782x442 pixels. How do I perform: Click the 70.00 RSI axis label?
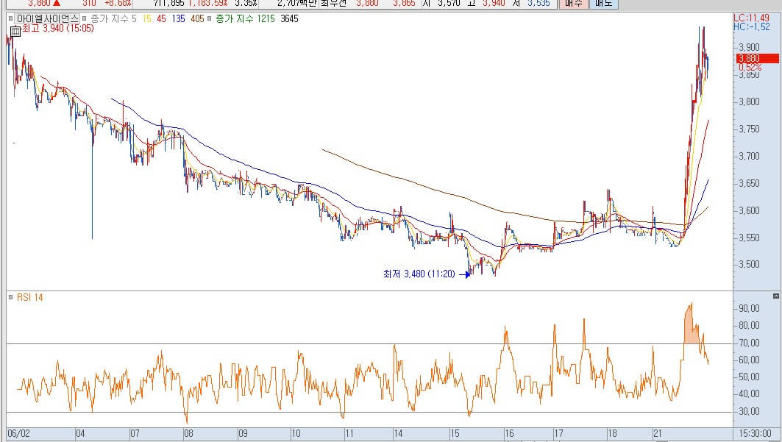tap(749, 343)
